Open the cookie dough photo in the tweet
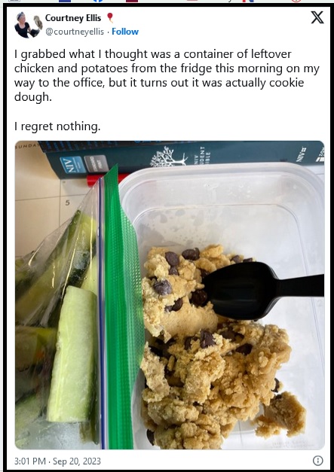This screenshot has height=472, width=334. pyautogui.click(x=170, y=295)
